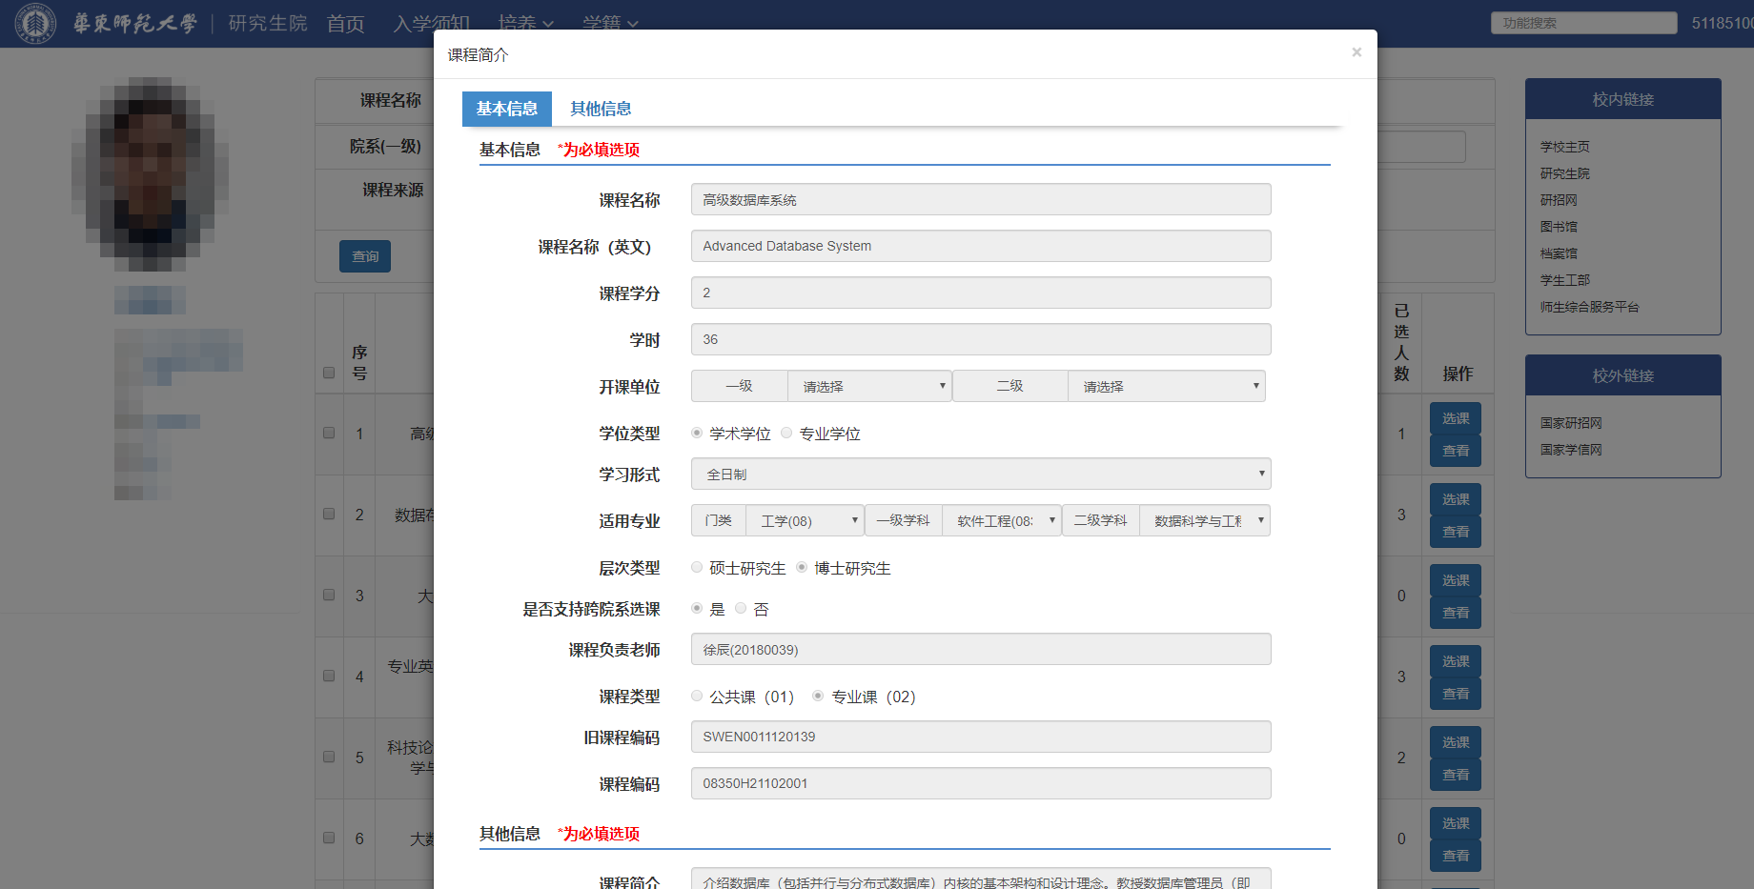This screenshot has height=889, width=1754.
Task: Close the 课程简介 dialog with X
Action: click(x=1356, y=52)
